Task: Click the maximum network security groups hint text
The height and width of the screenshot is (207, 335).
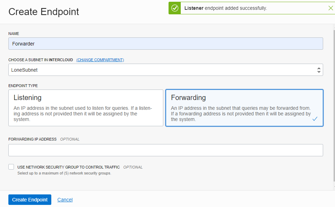Action: (x=64, y=173)
